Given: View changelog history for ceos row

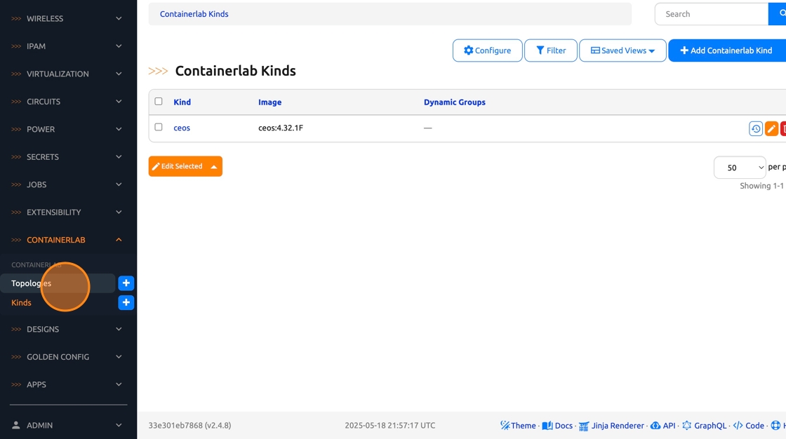Looking at the screenshot, I should click(x=755, y=129).
